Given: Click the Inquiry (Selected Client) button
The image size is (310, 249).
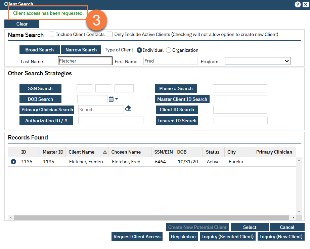Looking at the screenshot, I should (227, 237).
